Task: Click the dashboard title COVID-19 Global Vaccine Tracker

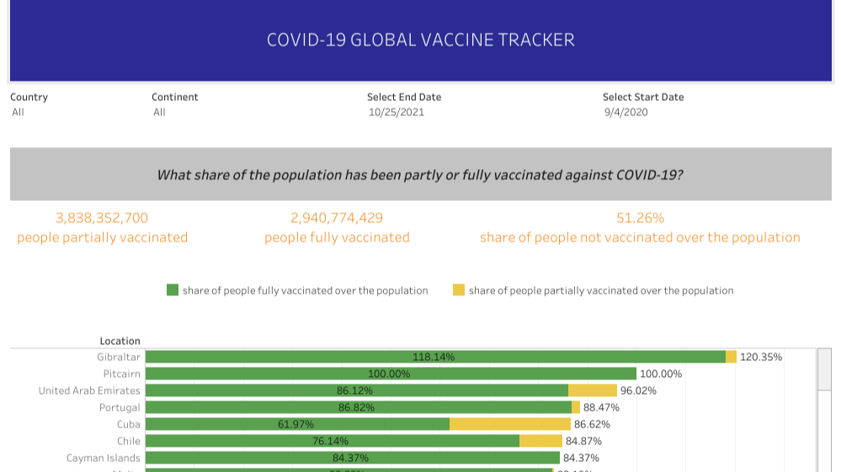Action: click(420, 40)
